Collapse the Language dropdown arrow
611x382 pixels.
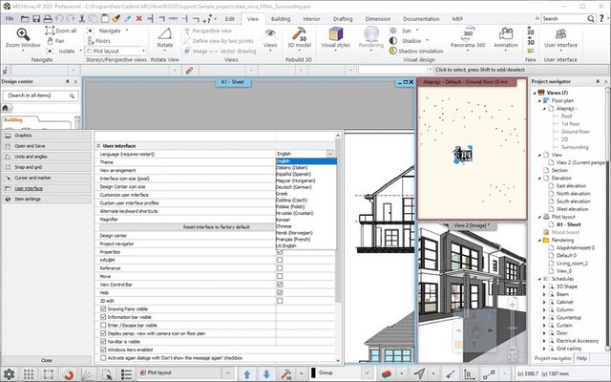[330, 153]
